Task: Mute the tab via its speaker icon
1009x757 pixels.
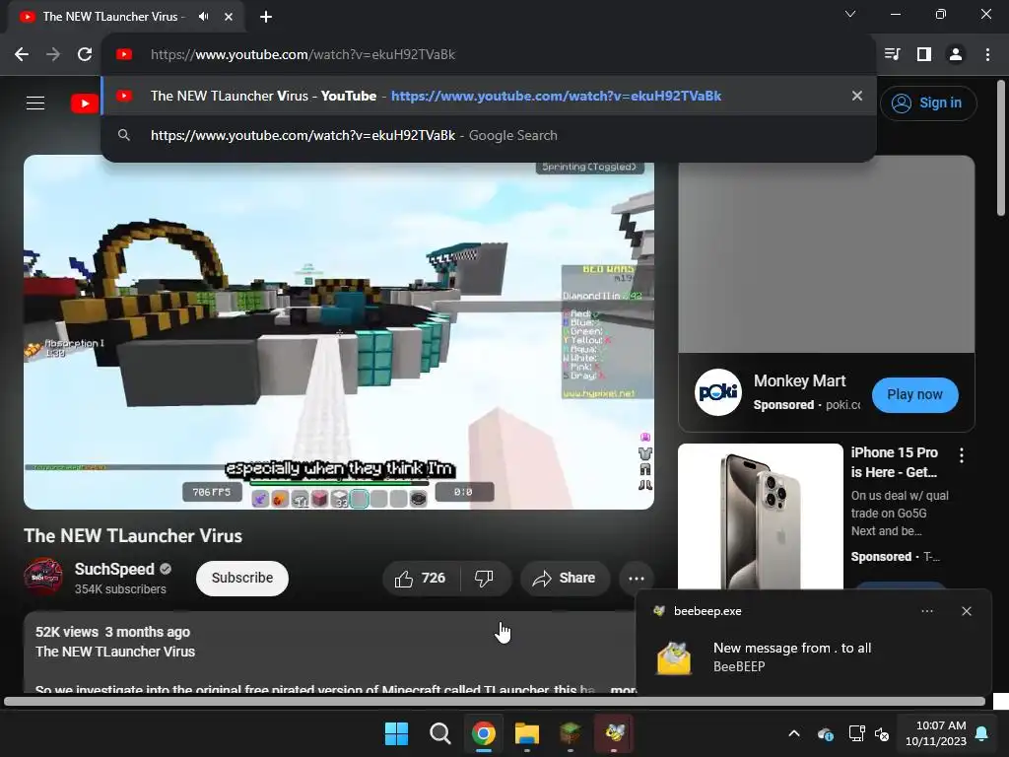Action: (203, 17)
